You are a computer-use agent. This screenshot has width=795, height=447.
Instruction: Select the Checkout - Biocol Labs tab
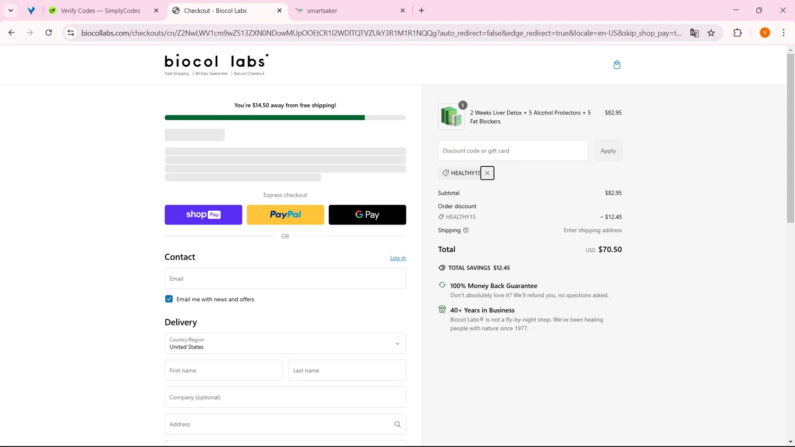(227, 11)
